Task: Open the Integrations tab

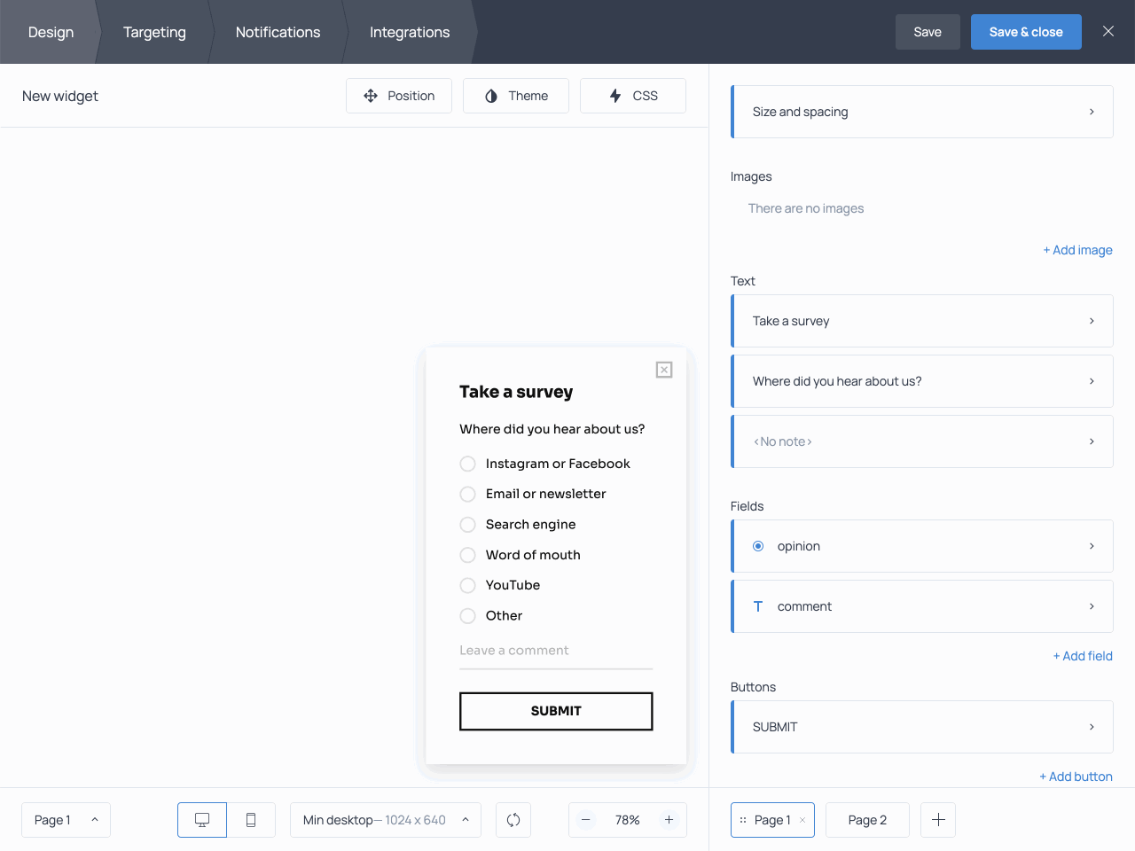Action: (410, 32)
